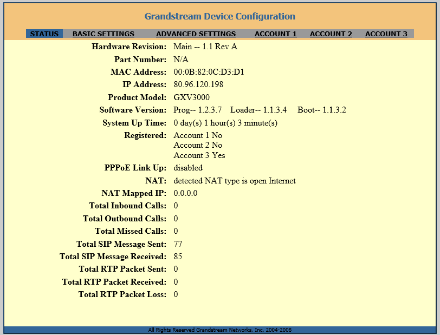Click the Account 3 Yes registration status

tap(199, 155)
